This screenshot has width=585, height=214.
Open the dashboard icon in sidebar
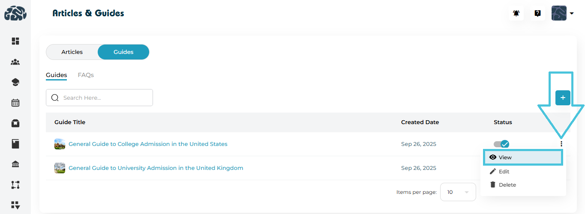15,41
